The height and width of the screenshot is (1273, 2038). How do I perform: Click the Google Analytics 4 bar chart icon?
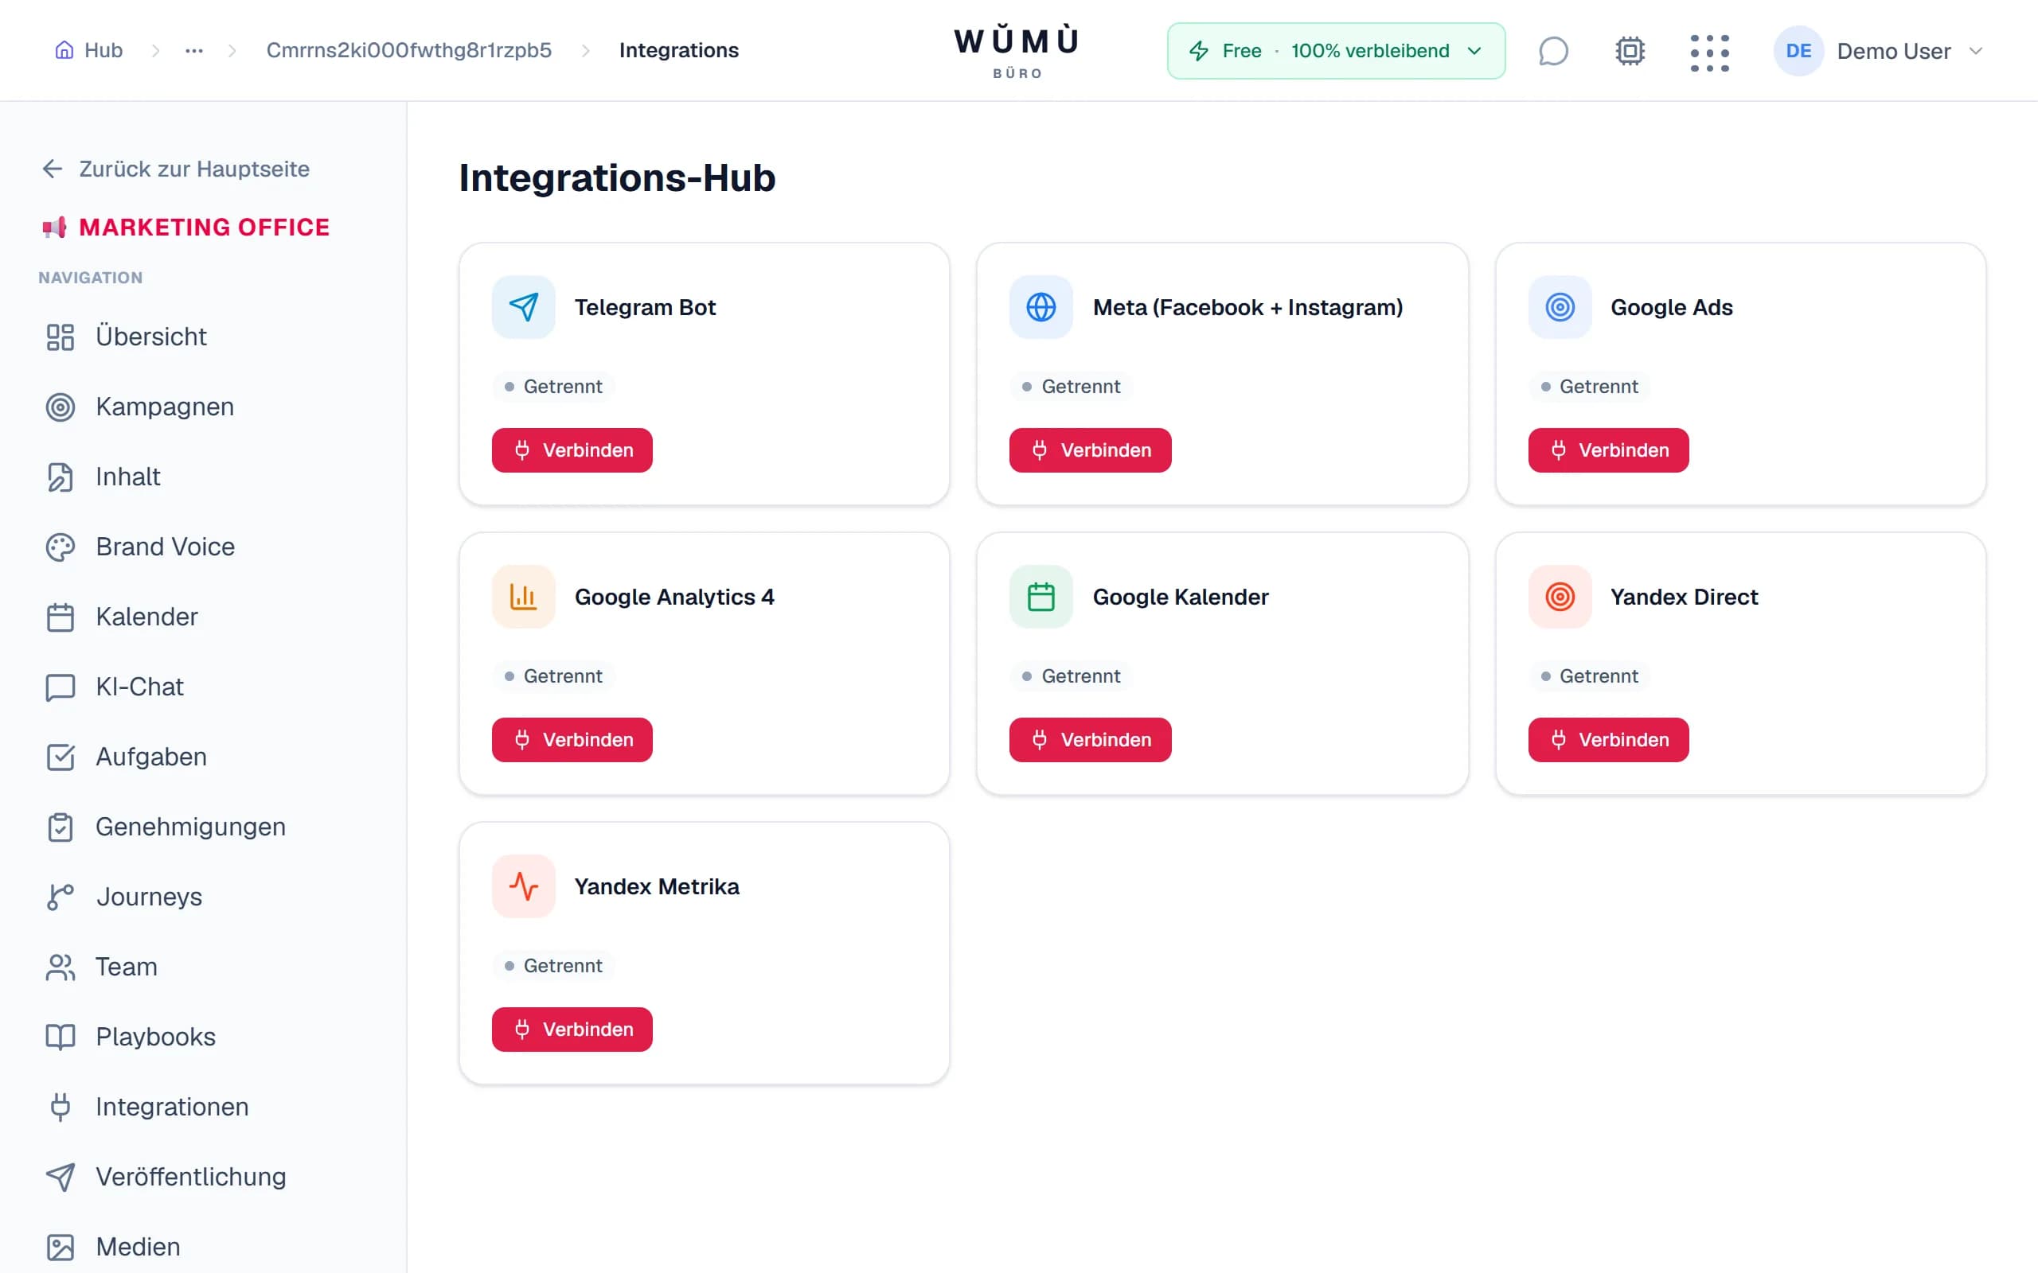pyautogui.click(x=523, y=597)
